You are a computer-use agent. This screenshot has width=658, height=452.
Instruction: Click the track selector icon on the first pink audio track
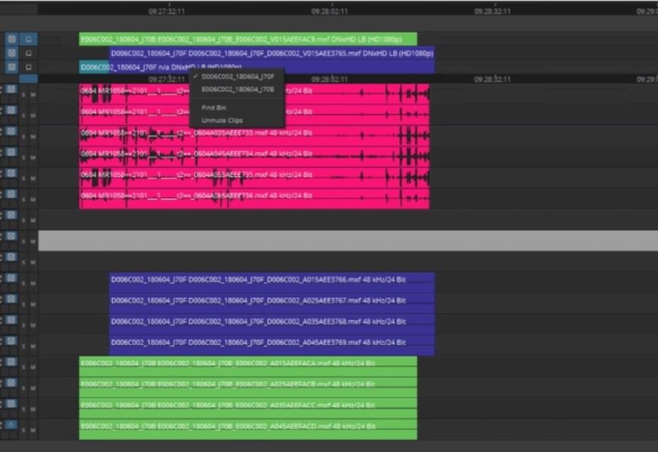(x=11, y=90)
